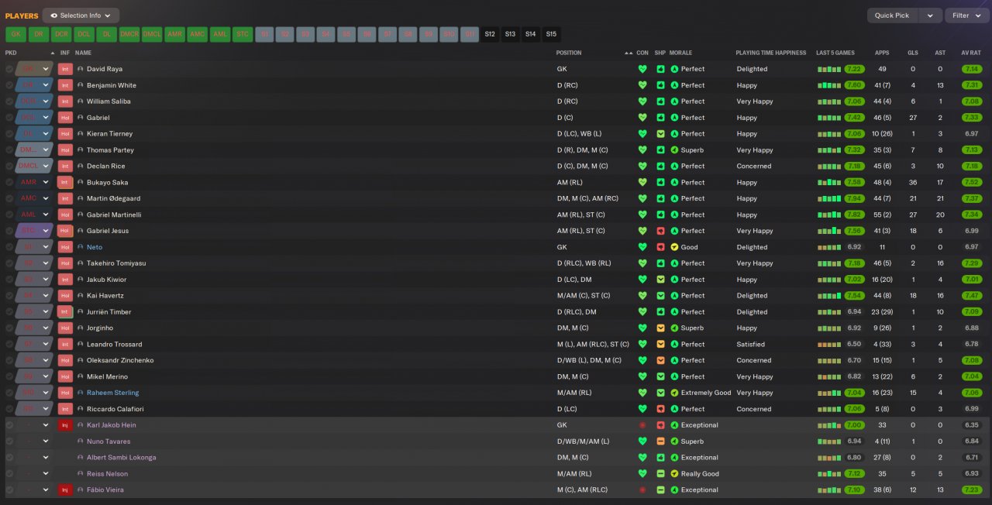This screenshot has width=992, height=505.
Task: Toggle the picked checkmark for Gabriel
Action: pos(9,118)
